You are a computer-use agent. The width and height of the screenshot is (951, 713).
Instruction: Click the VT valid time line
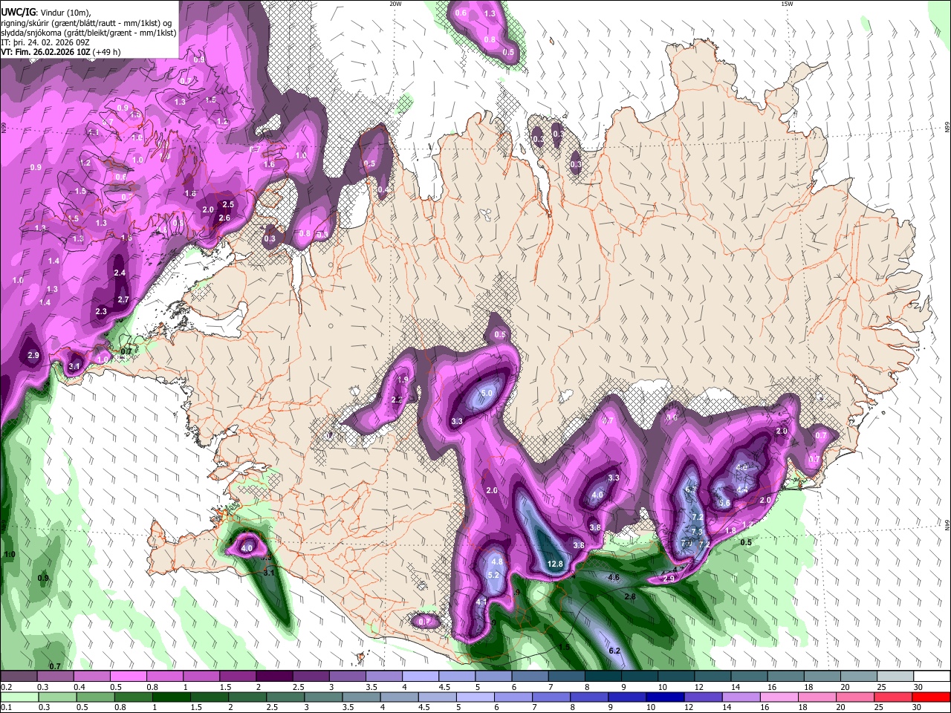point(60,52)
